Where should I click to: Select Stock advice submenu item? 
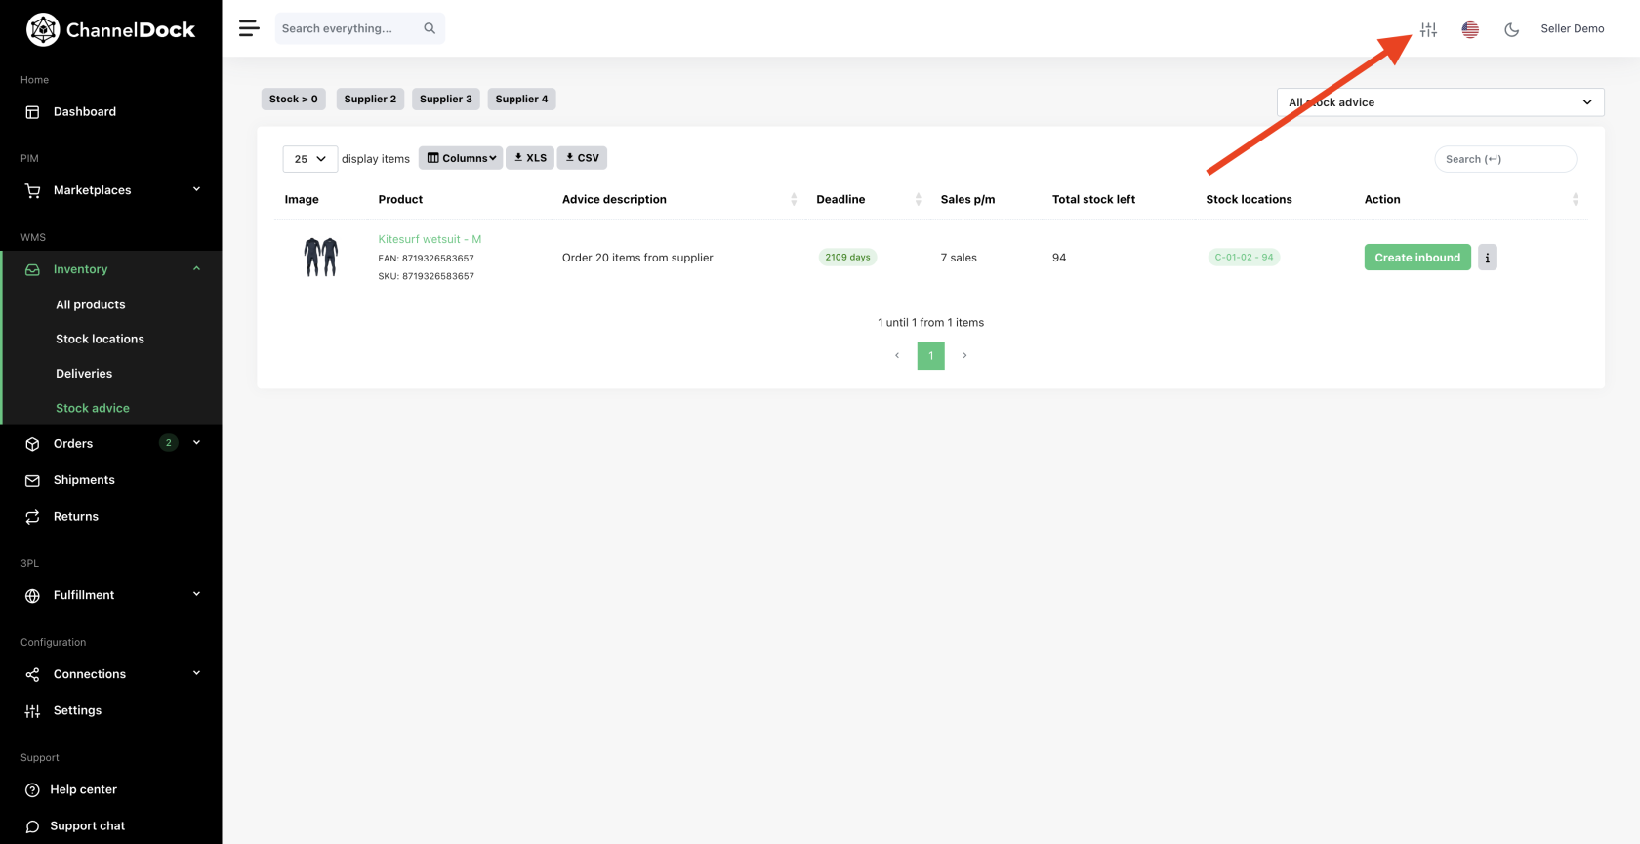coord(93,408)
